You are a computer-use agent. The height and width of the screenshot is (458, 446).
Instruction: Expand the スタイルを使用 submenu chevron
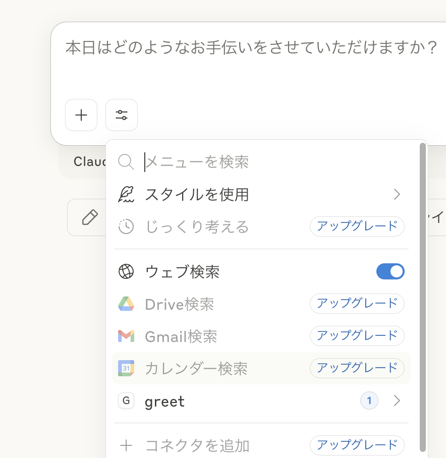click(x=397, y=195)
